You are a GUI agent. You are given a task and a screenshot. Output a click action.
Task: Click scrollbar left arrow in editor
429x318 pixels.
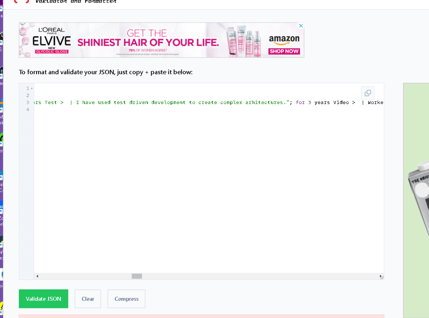coord(37,276)
